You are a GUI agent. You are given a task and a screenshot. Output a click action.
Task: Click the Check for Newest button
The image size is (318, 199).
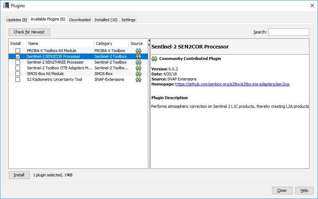(x=29, y=32)
